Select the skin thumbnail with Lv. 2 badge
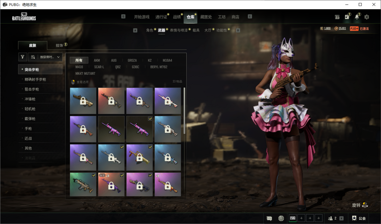Image resolution: width=381 pixels, height=224 pixels. click(111, 184)
